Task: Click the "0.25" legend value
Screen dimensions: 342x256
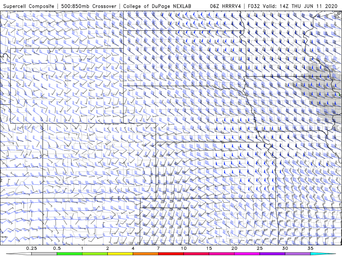Action: pyautogui.click(x=32, y=248)
